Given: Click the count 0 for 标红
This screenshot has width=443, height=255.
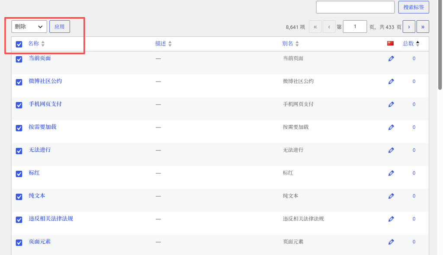Looking at the screenshot, I should pos(414,173).
